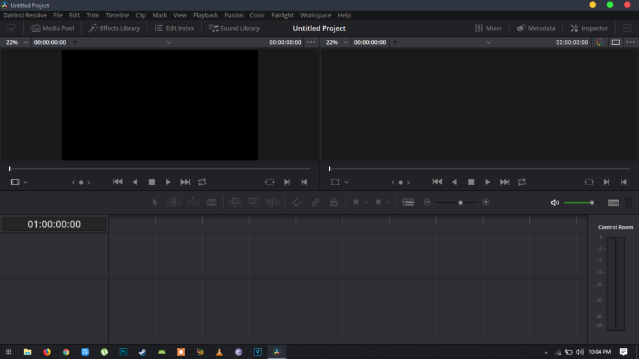Open VLC media player from taskbar
The image size is (639, 359).
click(x=219, y=352)
